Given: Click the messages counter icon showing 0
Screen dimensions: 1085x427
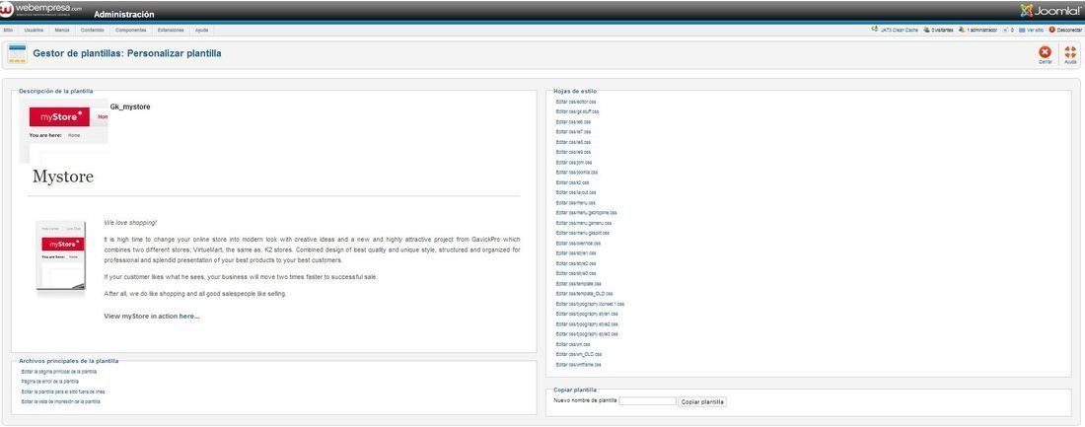Looking at the screenshot, I should (x=1005, y=30).
